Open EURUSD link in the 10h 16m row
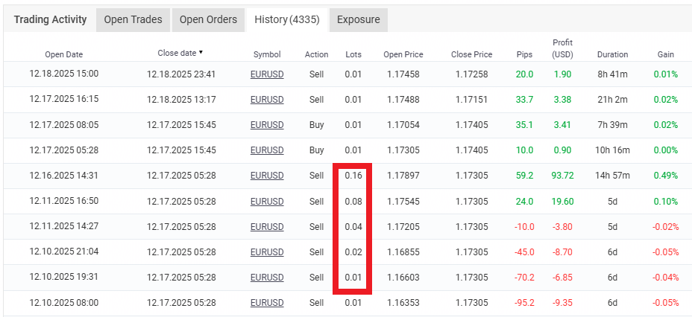 click(267, 150)
